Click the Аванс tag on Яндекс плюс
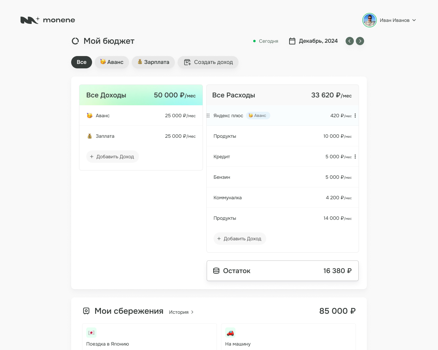Viewport: 438px width, 350px height. (x=258, y=116)
